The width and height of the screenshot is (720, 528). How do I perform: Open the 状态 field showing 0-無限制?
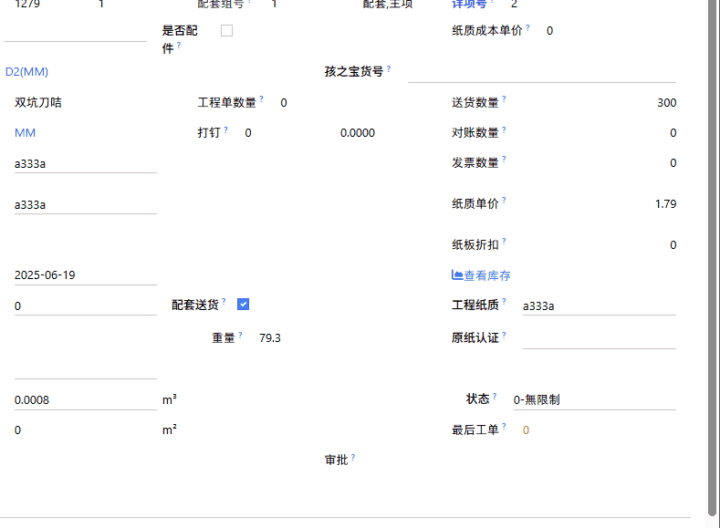pyautogui.click(x=595, y=399)
